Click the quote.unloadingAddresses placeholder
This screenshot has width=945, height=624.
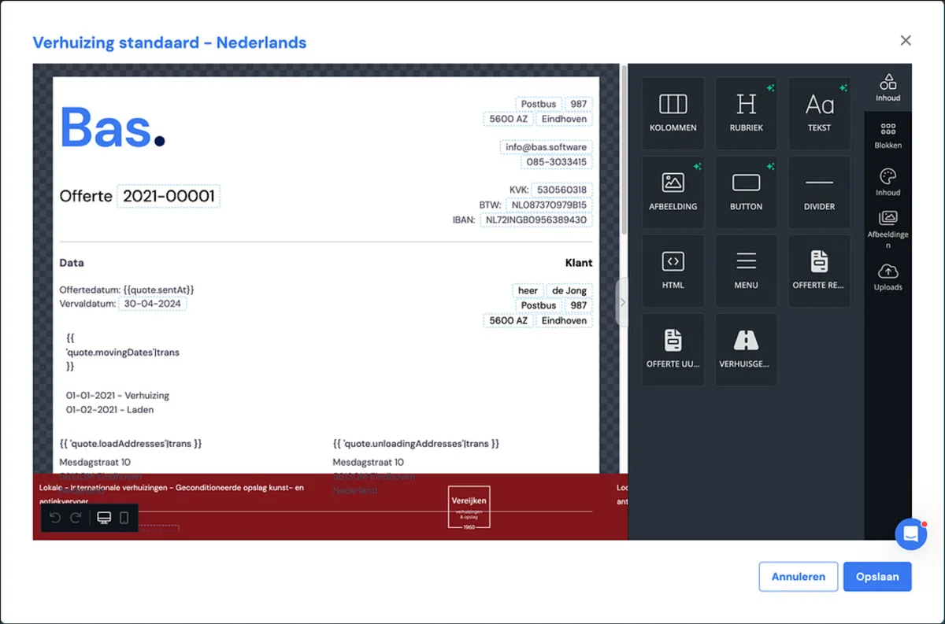tap(416, 444)
